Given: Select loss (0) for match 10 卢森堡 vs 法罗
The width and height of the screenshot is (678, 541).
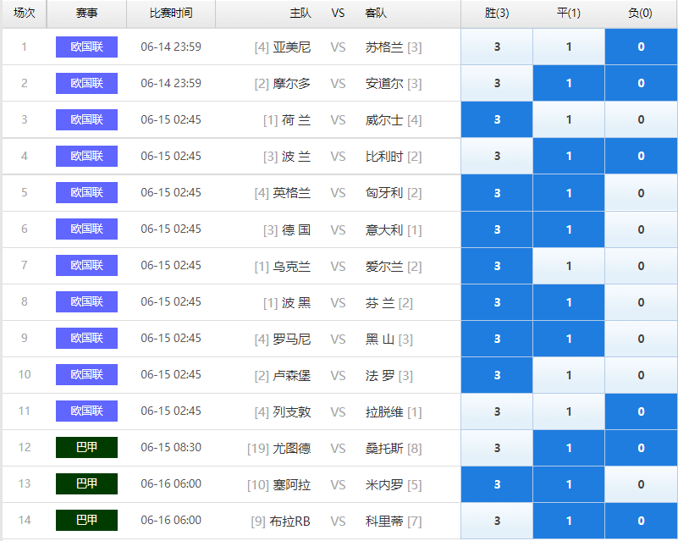Looking at the screenshot, I should pos(641,375).
